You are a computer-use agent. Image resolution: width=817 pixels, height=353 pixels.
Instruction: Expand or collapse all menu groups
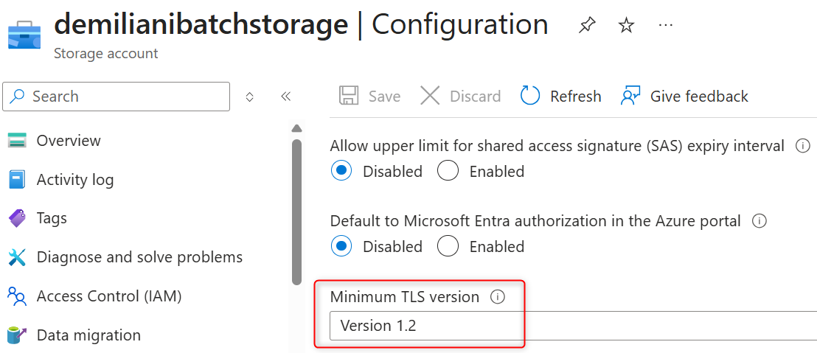click(x=250, y=97)
